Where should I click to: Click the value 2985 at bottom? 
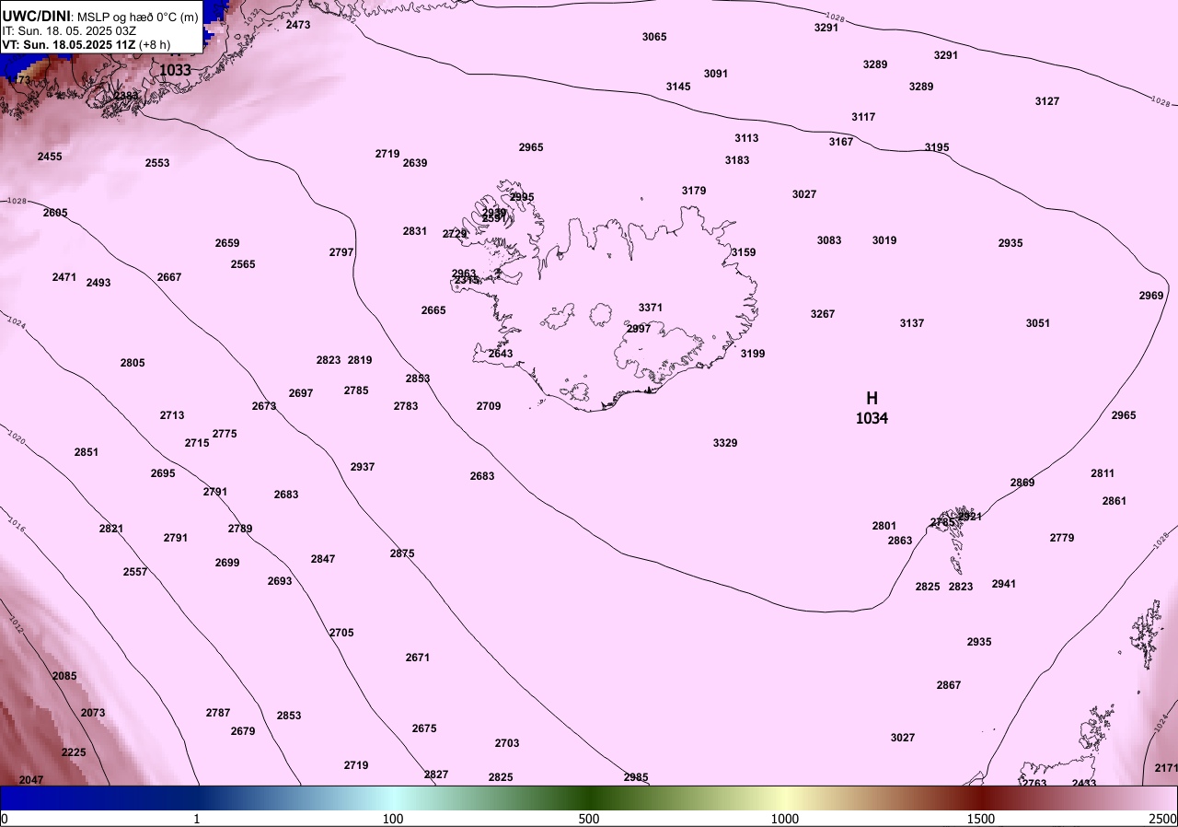coord(636,777)
